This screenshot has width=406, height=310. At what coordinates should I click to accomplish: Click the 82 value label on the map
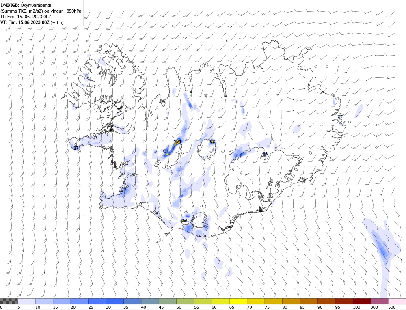[x=212, y=141]
